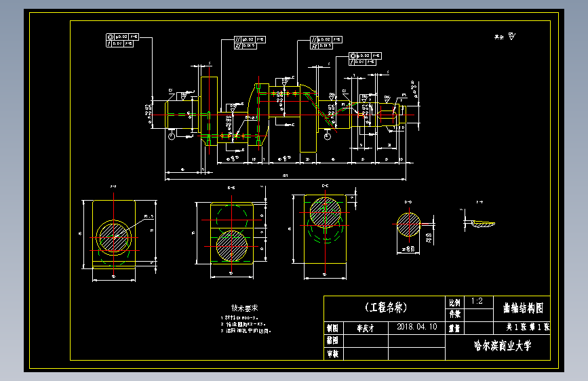Select the 比例 label cell

[x=454, y=302]
